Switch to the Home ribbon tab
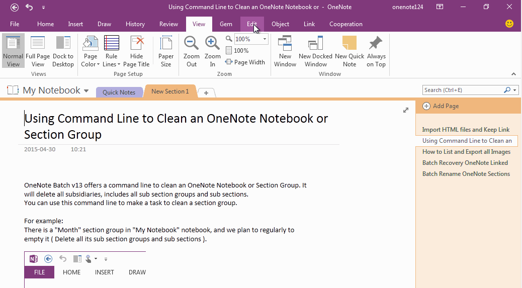 (46, 24)
